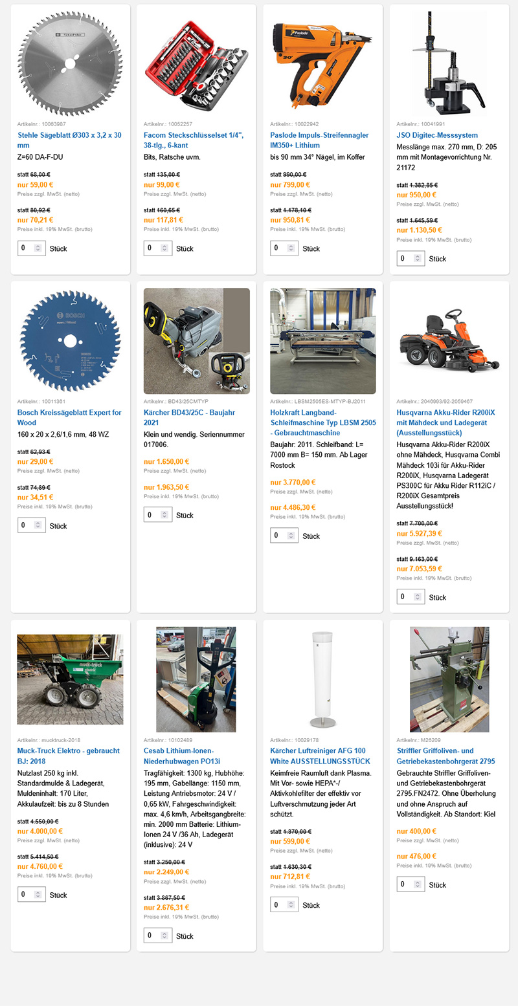Open Facom Steckschlüsselset title link

(194, 140)
